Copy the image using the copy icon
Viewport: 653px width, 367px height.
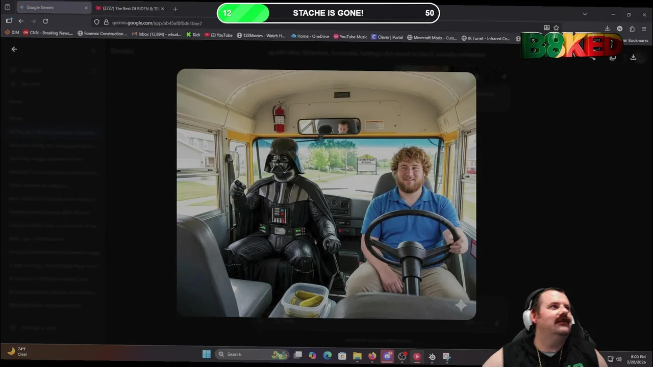(613, 58)
